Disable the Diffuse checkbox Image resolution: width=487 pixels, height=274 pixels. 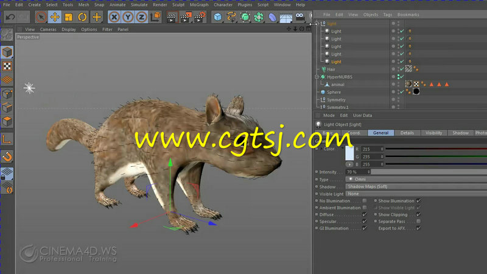click(365, 214)
